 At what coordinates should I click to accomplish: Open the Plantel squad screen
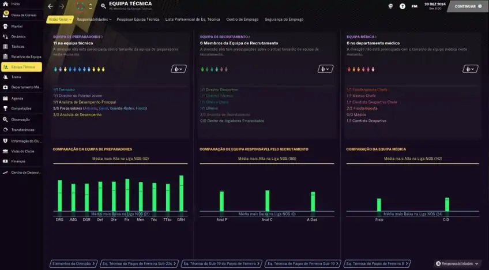(x=17, y=26)
